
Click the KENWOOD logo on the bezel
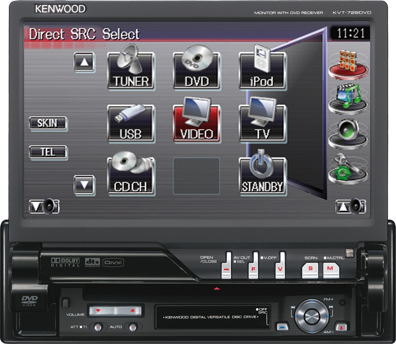click(x=60, y=9)
